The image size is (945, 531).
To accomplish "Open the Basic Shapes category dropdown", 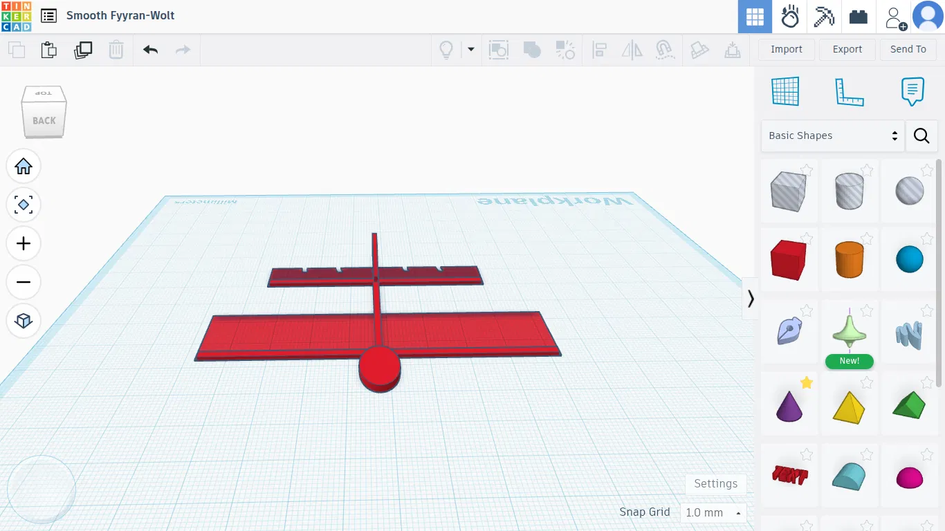I will (x=833, y=136).
